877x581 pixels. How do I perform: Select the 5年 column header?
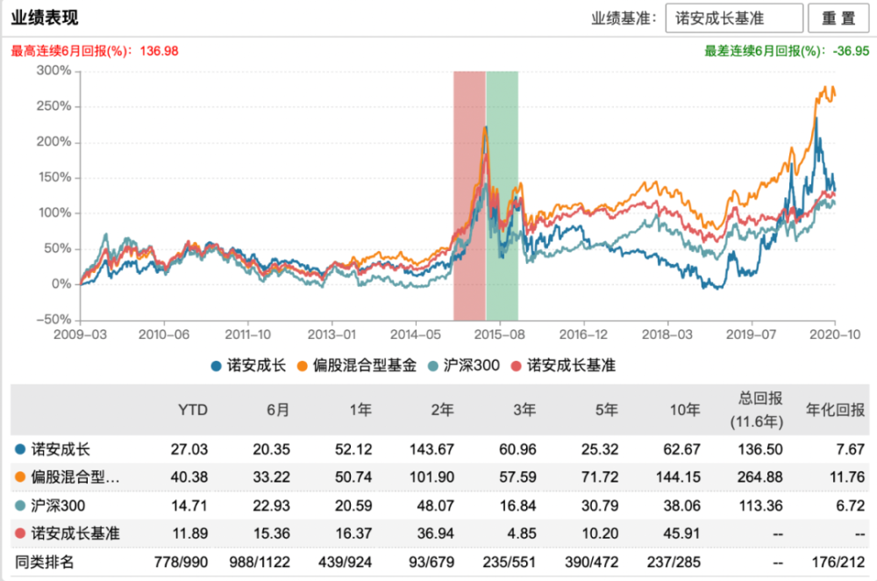tap(607, 410)
